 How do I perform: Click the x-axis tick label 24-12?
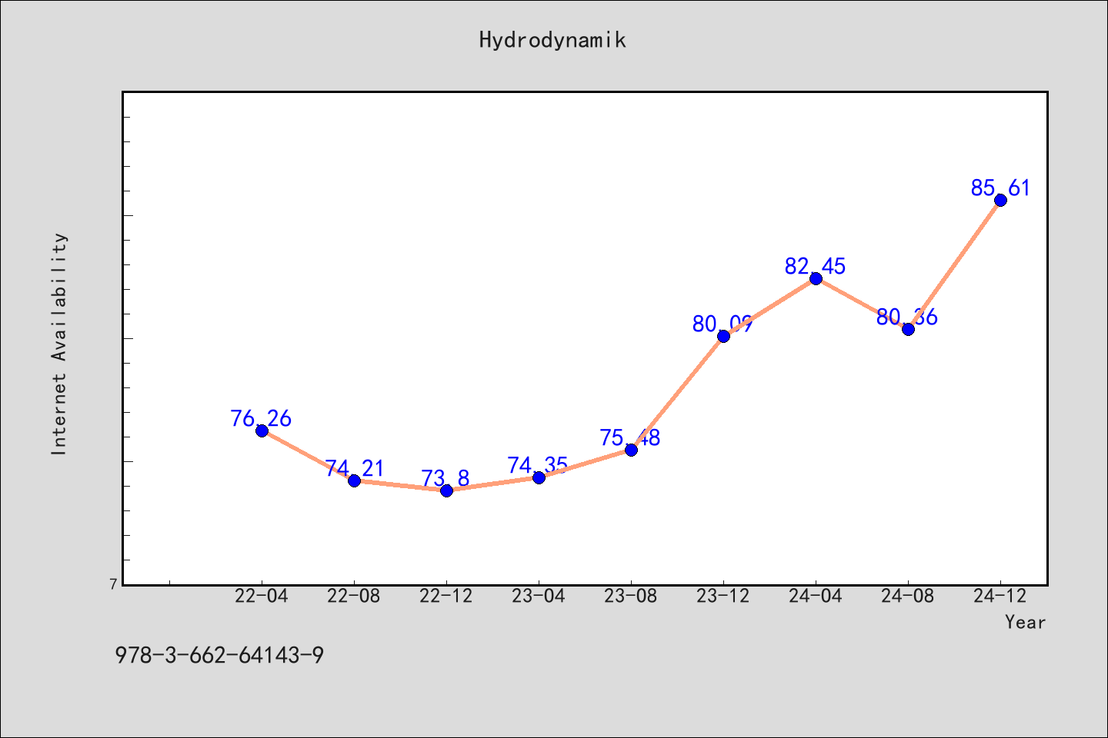(1000, 597)
